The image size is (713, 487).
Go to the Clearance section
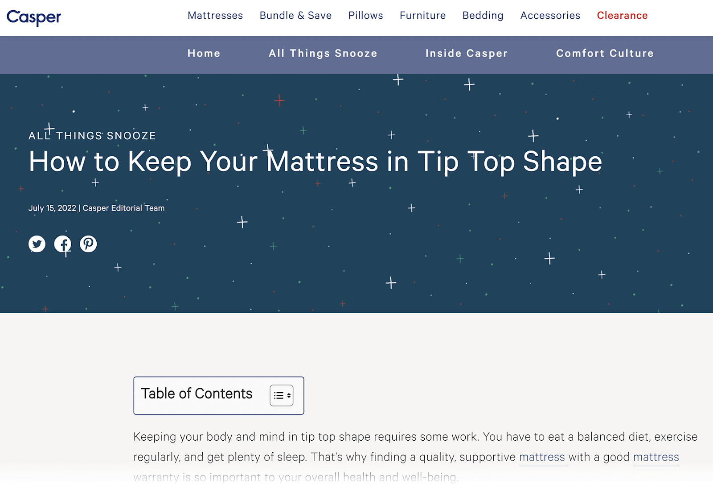[622, 16]
